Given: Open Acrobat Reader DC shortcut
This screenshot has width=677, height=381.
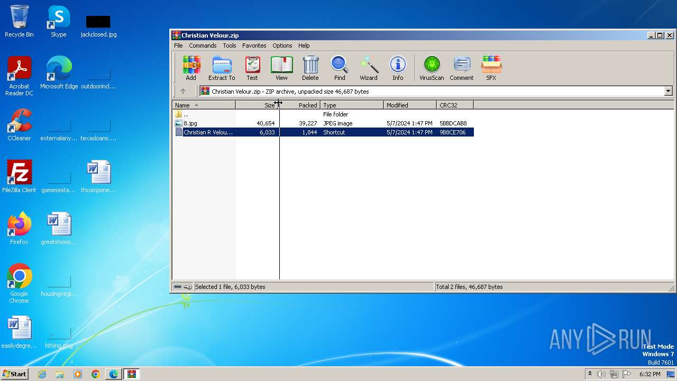Looking at the screenshot, I should pyautogui.click(x=19, y=77).
